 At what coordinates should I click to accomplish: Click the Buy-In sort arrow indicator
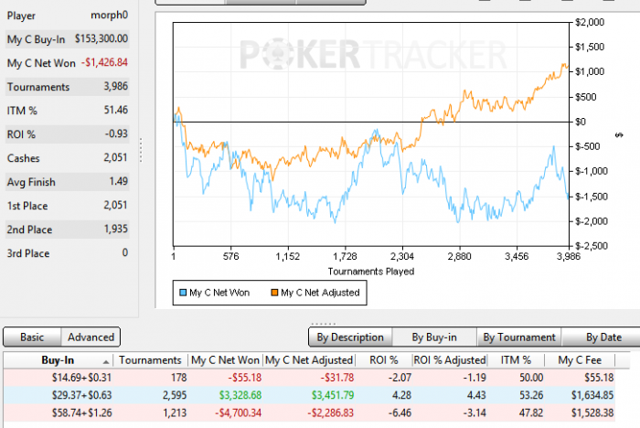click(106, 362)
